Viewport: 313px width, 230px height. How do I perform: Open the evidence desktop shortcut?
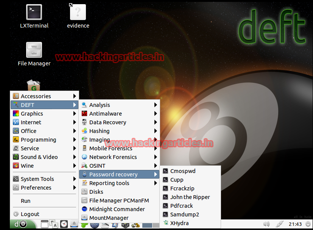click(x=78, y=16)
